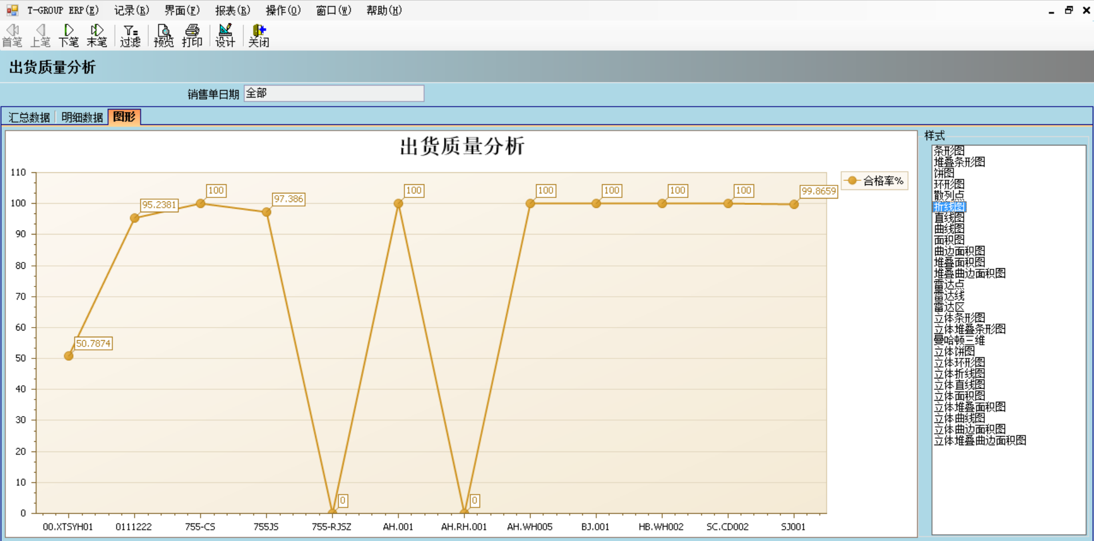The height and width of the screenshot is (541, 1094).
Task: Click the 95.2381 data label
Action: coord(159,205)
